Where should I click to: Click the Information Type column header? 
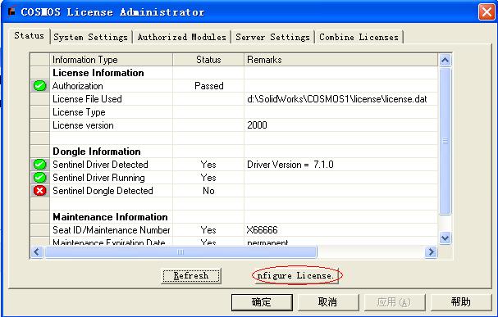click(111, 60)
